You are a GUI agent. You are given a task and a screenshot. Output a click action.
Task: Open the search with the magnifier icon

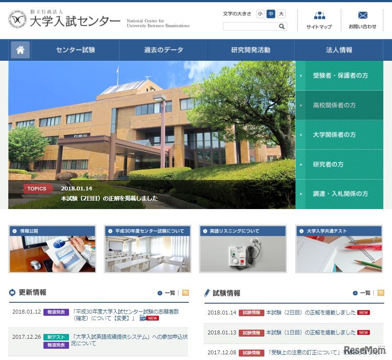tap(282, 26)
